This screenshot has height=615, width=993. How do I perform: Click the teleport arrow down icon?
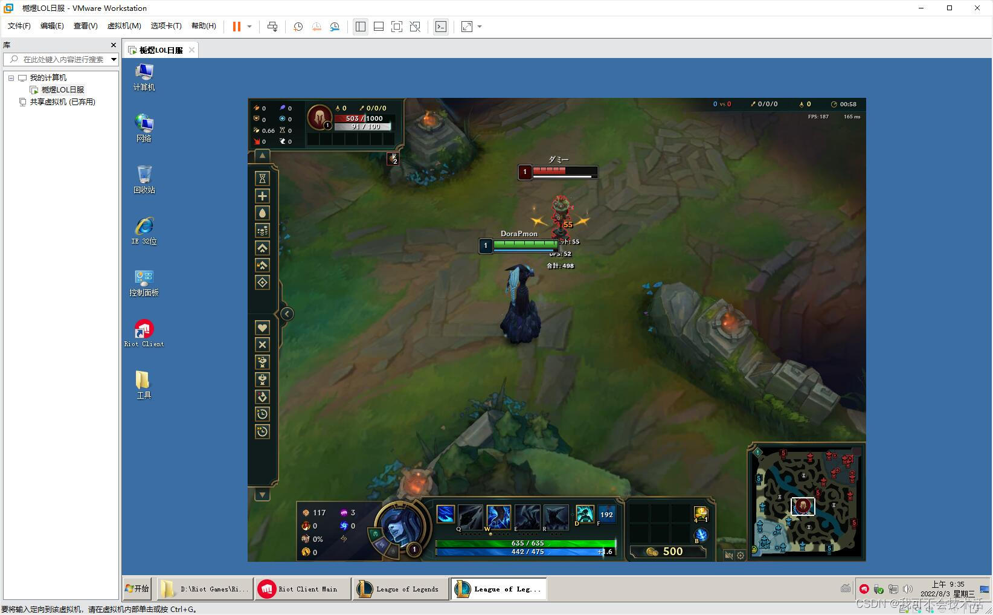(262, 397)
